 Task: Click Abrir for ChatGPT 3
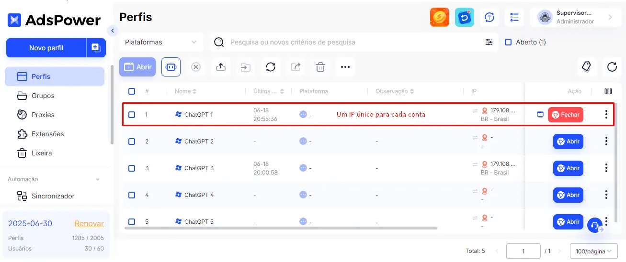tap(568, 168)
